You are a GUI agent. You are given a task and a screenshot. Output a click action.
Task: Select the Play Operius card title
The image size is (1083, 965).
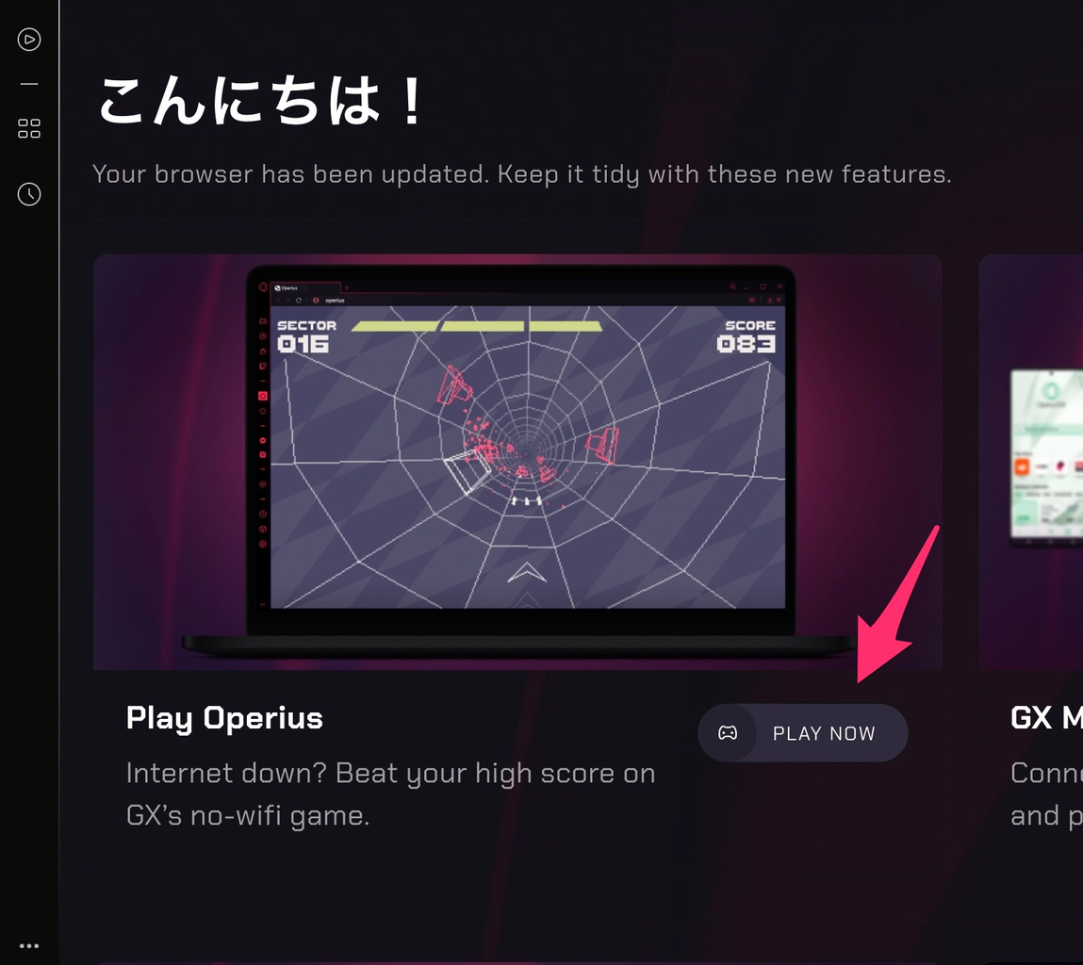pyautogui.click(x=224, y=718)
